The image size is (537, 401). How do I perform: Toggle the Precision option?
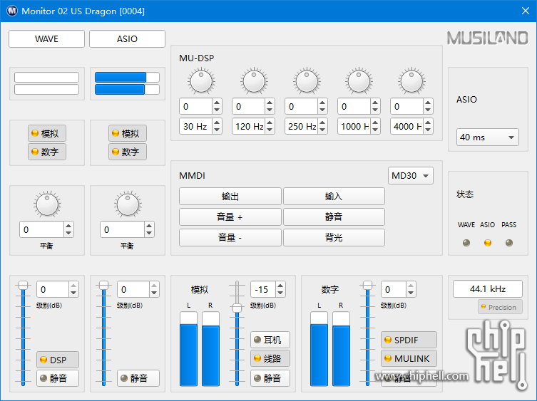click(x=500, y=307)
